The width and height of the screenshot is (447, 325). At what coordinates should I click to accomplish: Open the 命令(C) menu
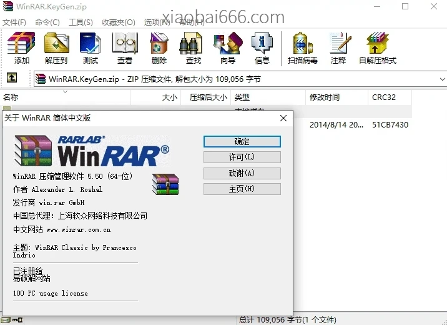47,22
